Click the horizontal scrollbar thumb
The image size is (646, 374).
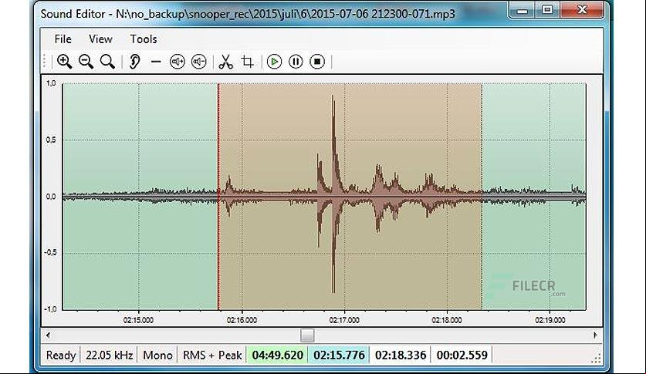click(x=307, y=335)
